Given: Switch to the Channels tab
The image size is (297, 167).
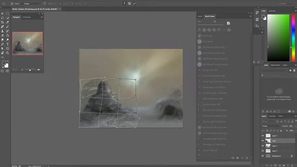Looking at the screenshot, I should [x=272, y=116].
